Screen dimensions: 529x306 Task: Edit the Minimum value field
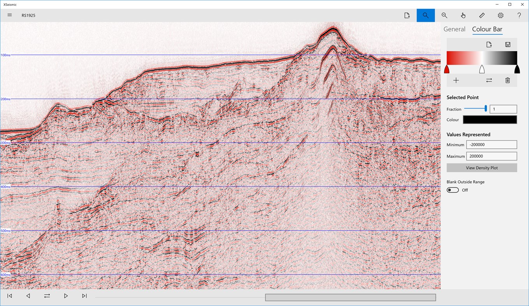[491, 144]
